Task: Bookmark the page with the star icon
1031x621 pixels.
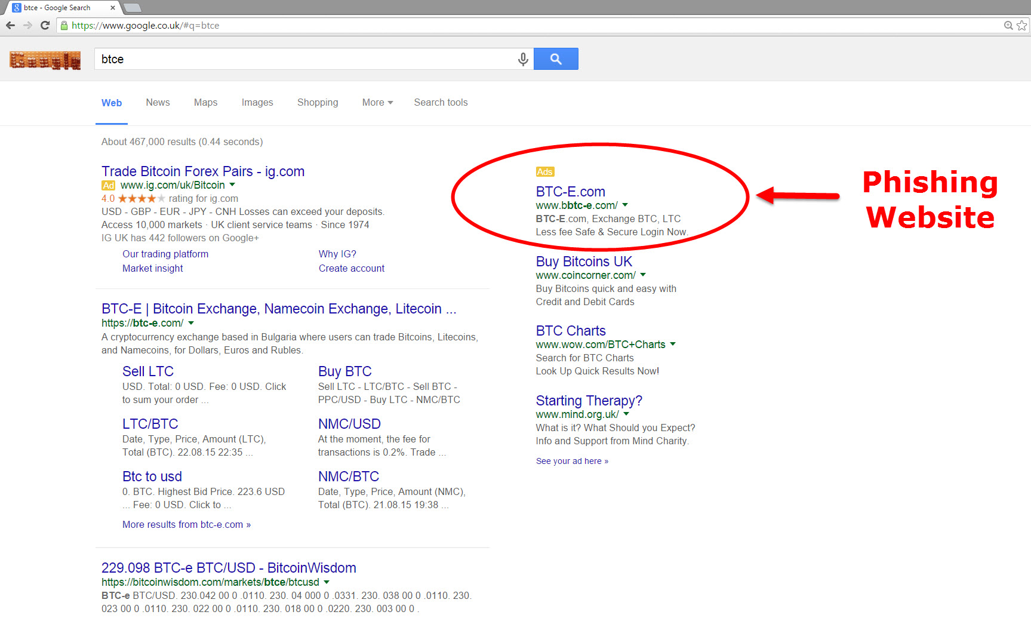Action: coord(1022,25)
